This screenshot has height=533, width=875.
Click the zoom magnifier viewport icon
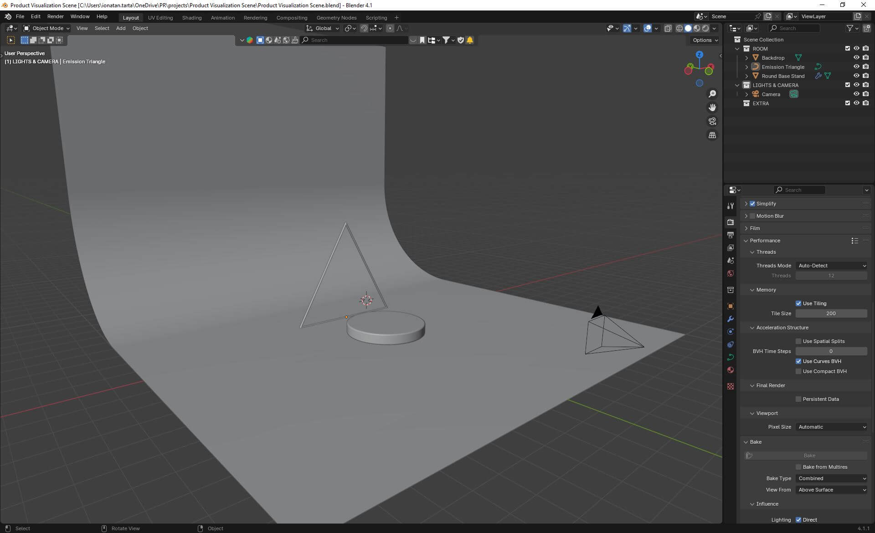pyautogui.click(x=712, y=94)
